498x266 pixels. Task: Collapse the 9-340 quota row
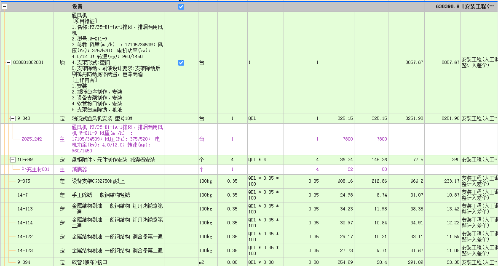(13, 118)
